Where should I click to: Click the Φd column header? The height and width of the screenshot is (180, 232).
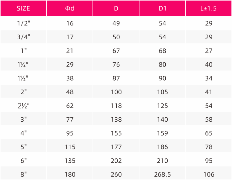[x=70, y=8]
